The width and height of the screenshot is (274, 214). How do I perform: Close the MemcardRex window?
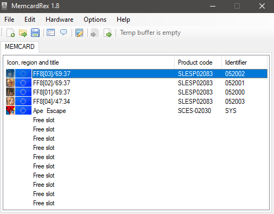pos(262,6)
